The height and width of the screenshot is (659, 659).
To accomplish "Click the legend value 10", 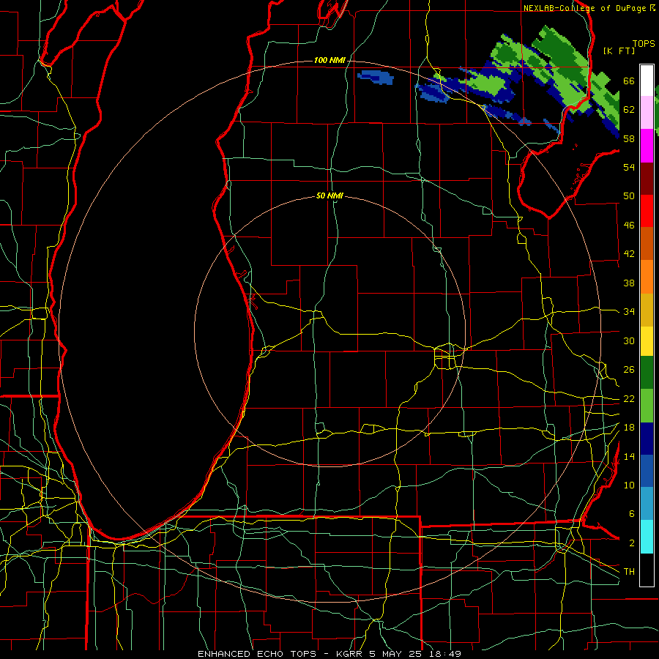I will click(x=629, y=485).
